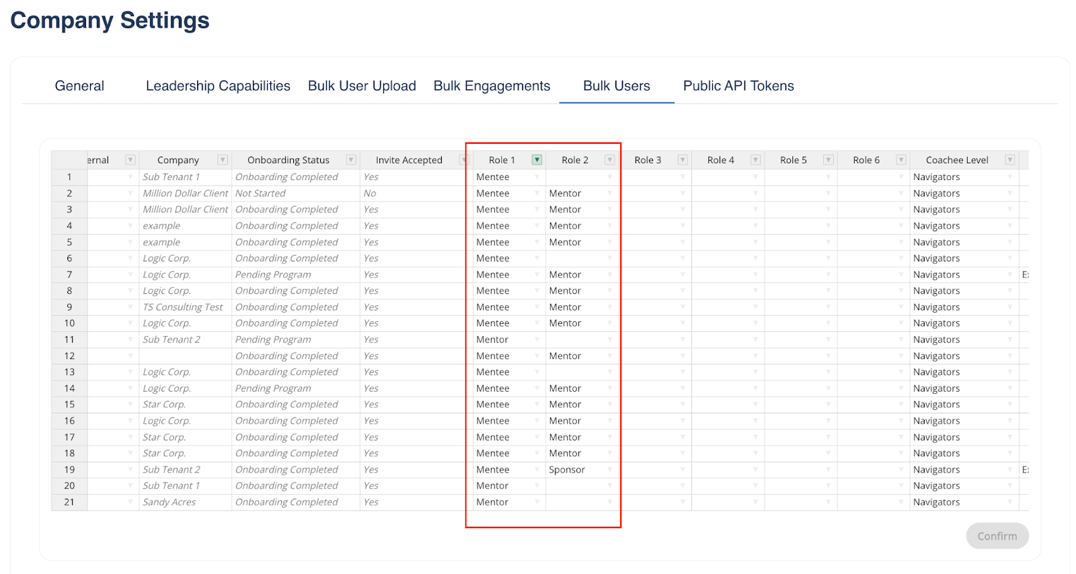Open the Onboarding Status column filter icon
The height and width of the screenshot is (574, 1076).
(x=350, y=160)
